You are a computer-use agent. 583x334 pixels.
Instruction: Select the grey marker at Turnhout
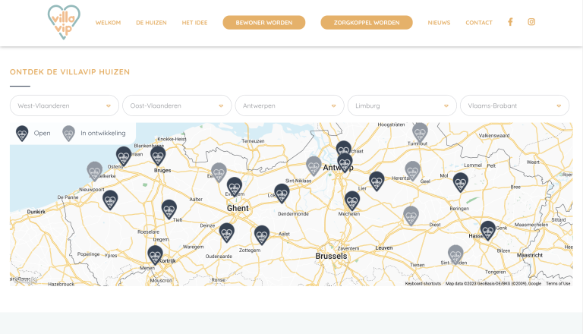click(x=420, y=133)
